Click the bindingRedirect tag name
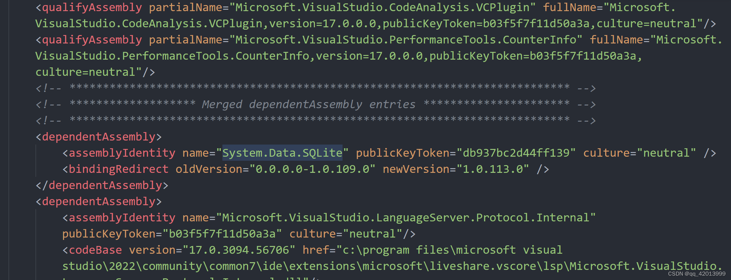 pos(118,169)
